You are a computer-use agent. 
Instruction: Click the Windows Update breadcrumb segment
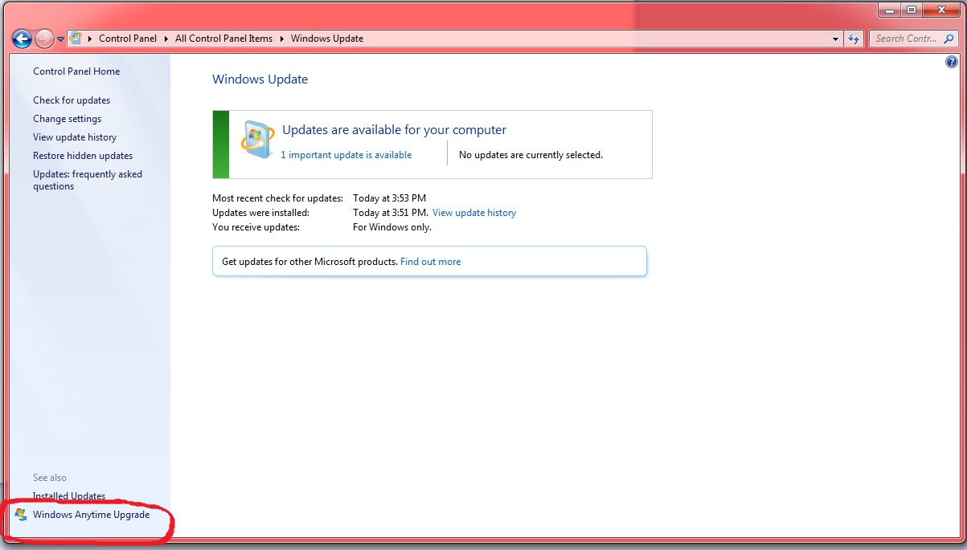pyautogui.click(x=327, y=39)
